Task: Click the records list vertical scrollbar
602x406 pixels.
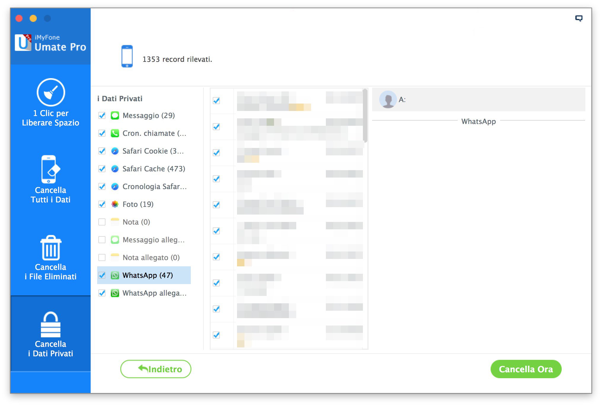Action: click(365, 115)
